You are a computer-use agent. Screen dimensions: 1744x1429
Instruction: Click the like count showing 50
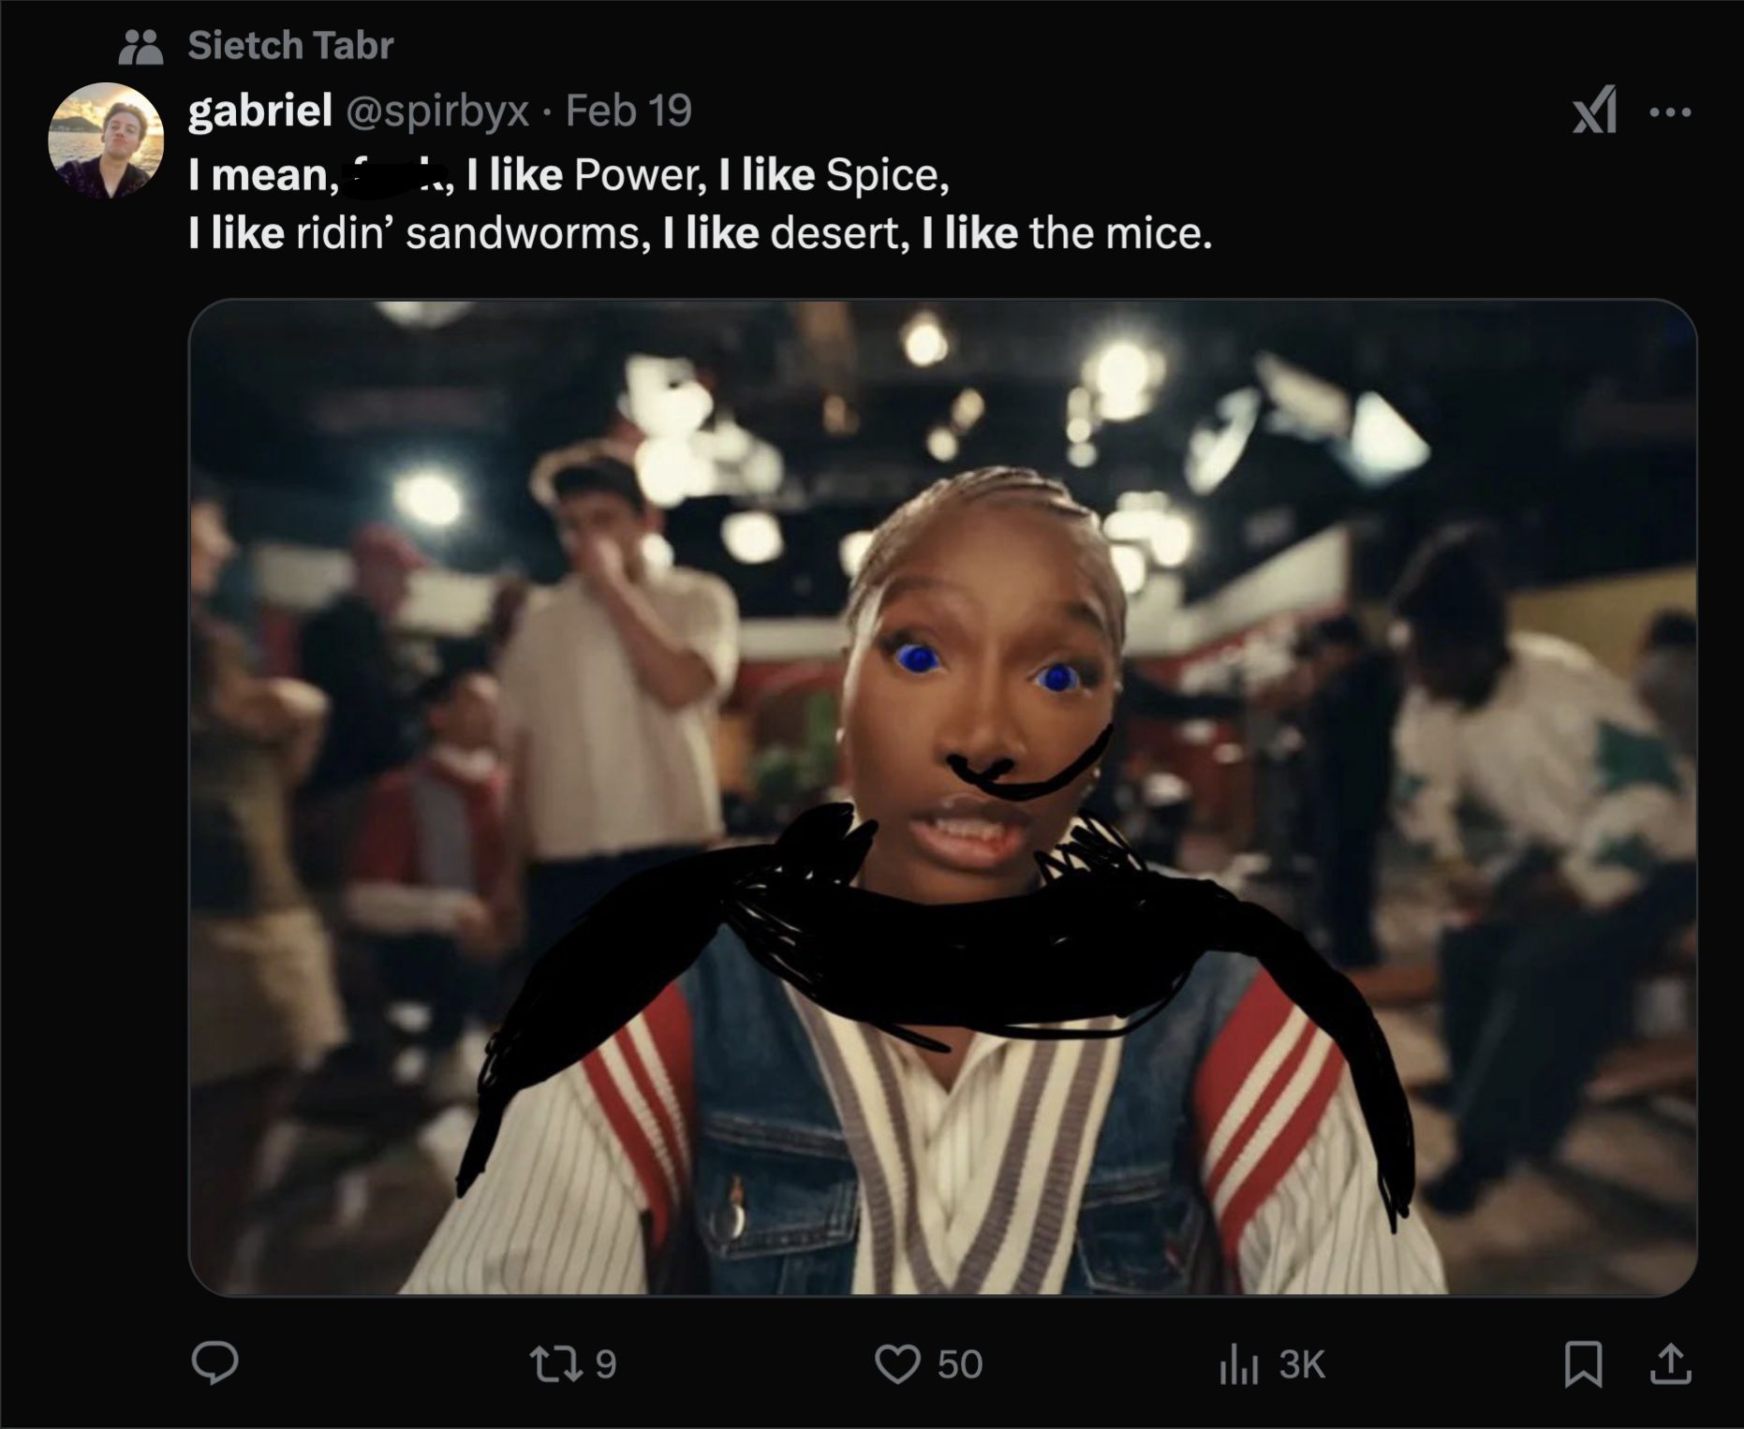[x=960, y=1364]
